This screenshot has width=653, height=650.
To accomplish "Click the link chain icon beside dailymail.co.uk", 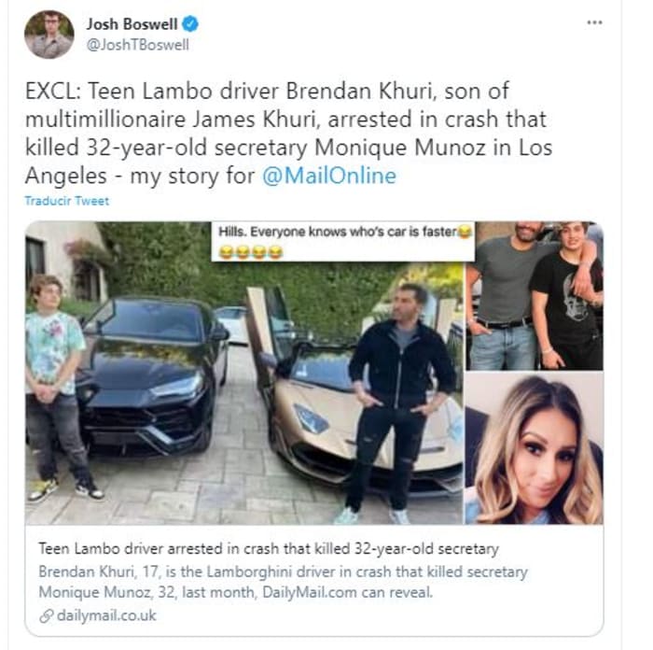I will coord(47,615).
